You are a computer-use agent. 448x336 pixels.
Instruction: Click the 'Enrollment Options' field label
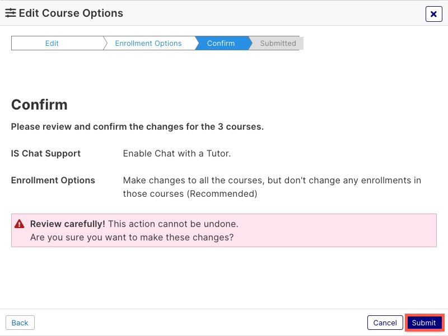[x=53, y=180]
